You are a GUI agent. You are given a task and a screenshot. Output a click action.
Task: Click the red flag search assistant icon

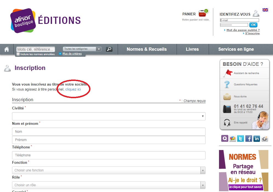[x=228, y=73]
